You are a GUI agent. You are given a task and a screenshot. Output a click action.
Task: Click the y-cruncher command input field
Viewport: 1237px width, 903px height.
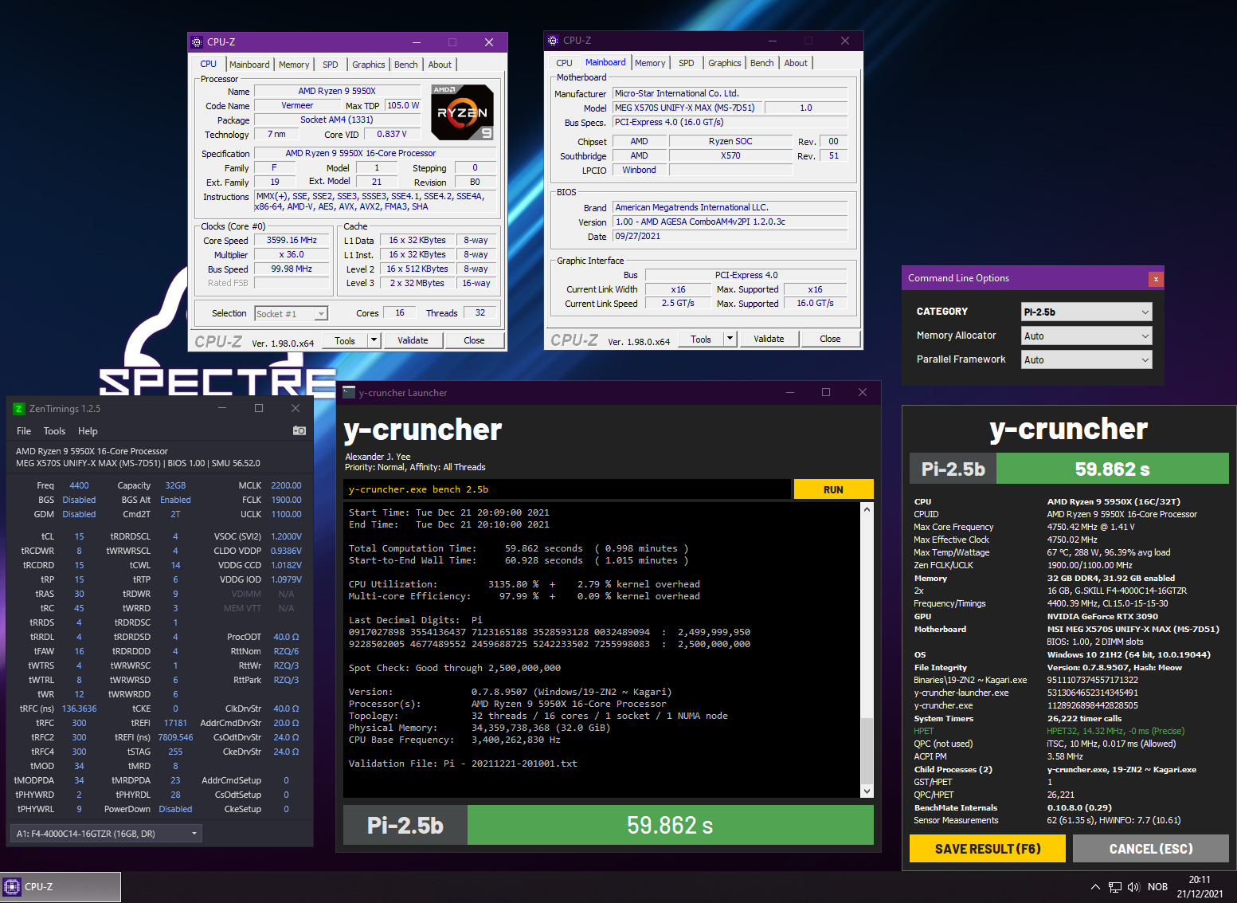coord(567,489)
